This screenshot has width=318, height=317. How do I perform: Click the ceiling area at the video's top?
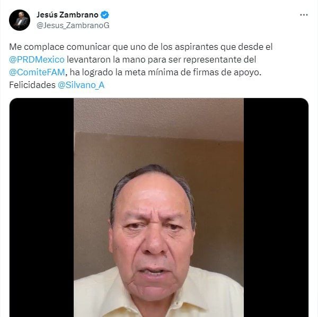tap(159, 116)
